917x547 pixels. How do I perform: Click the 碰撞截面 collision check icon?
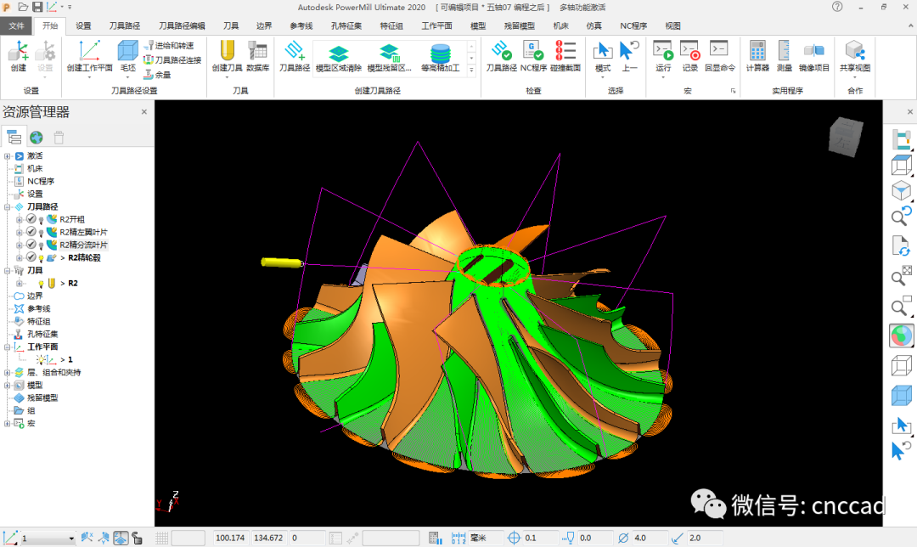pos(565,52)
